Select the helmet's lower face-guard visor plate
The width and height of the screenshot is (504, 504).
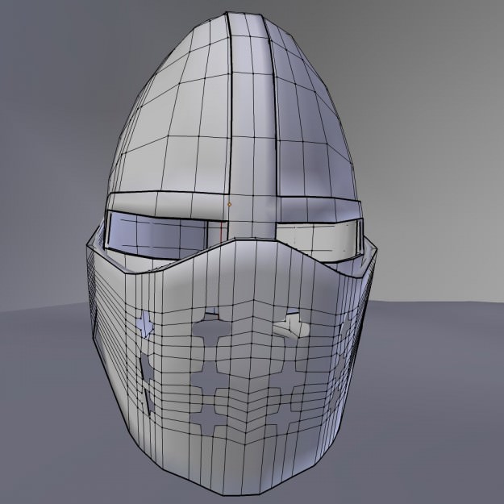[231, 366]
